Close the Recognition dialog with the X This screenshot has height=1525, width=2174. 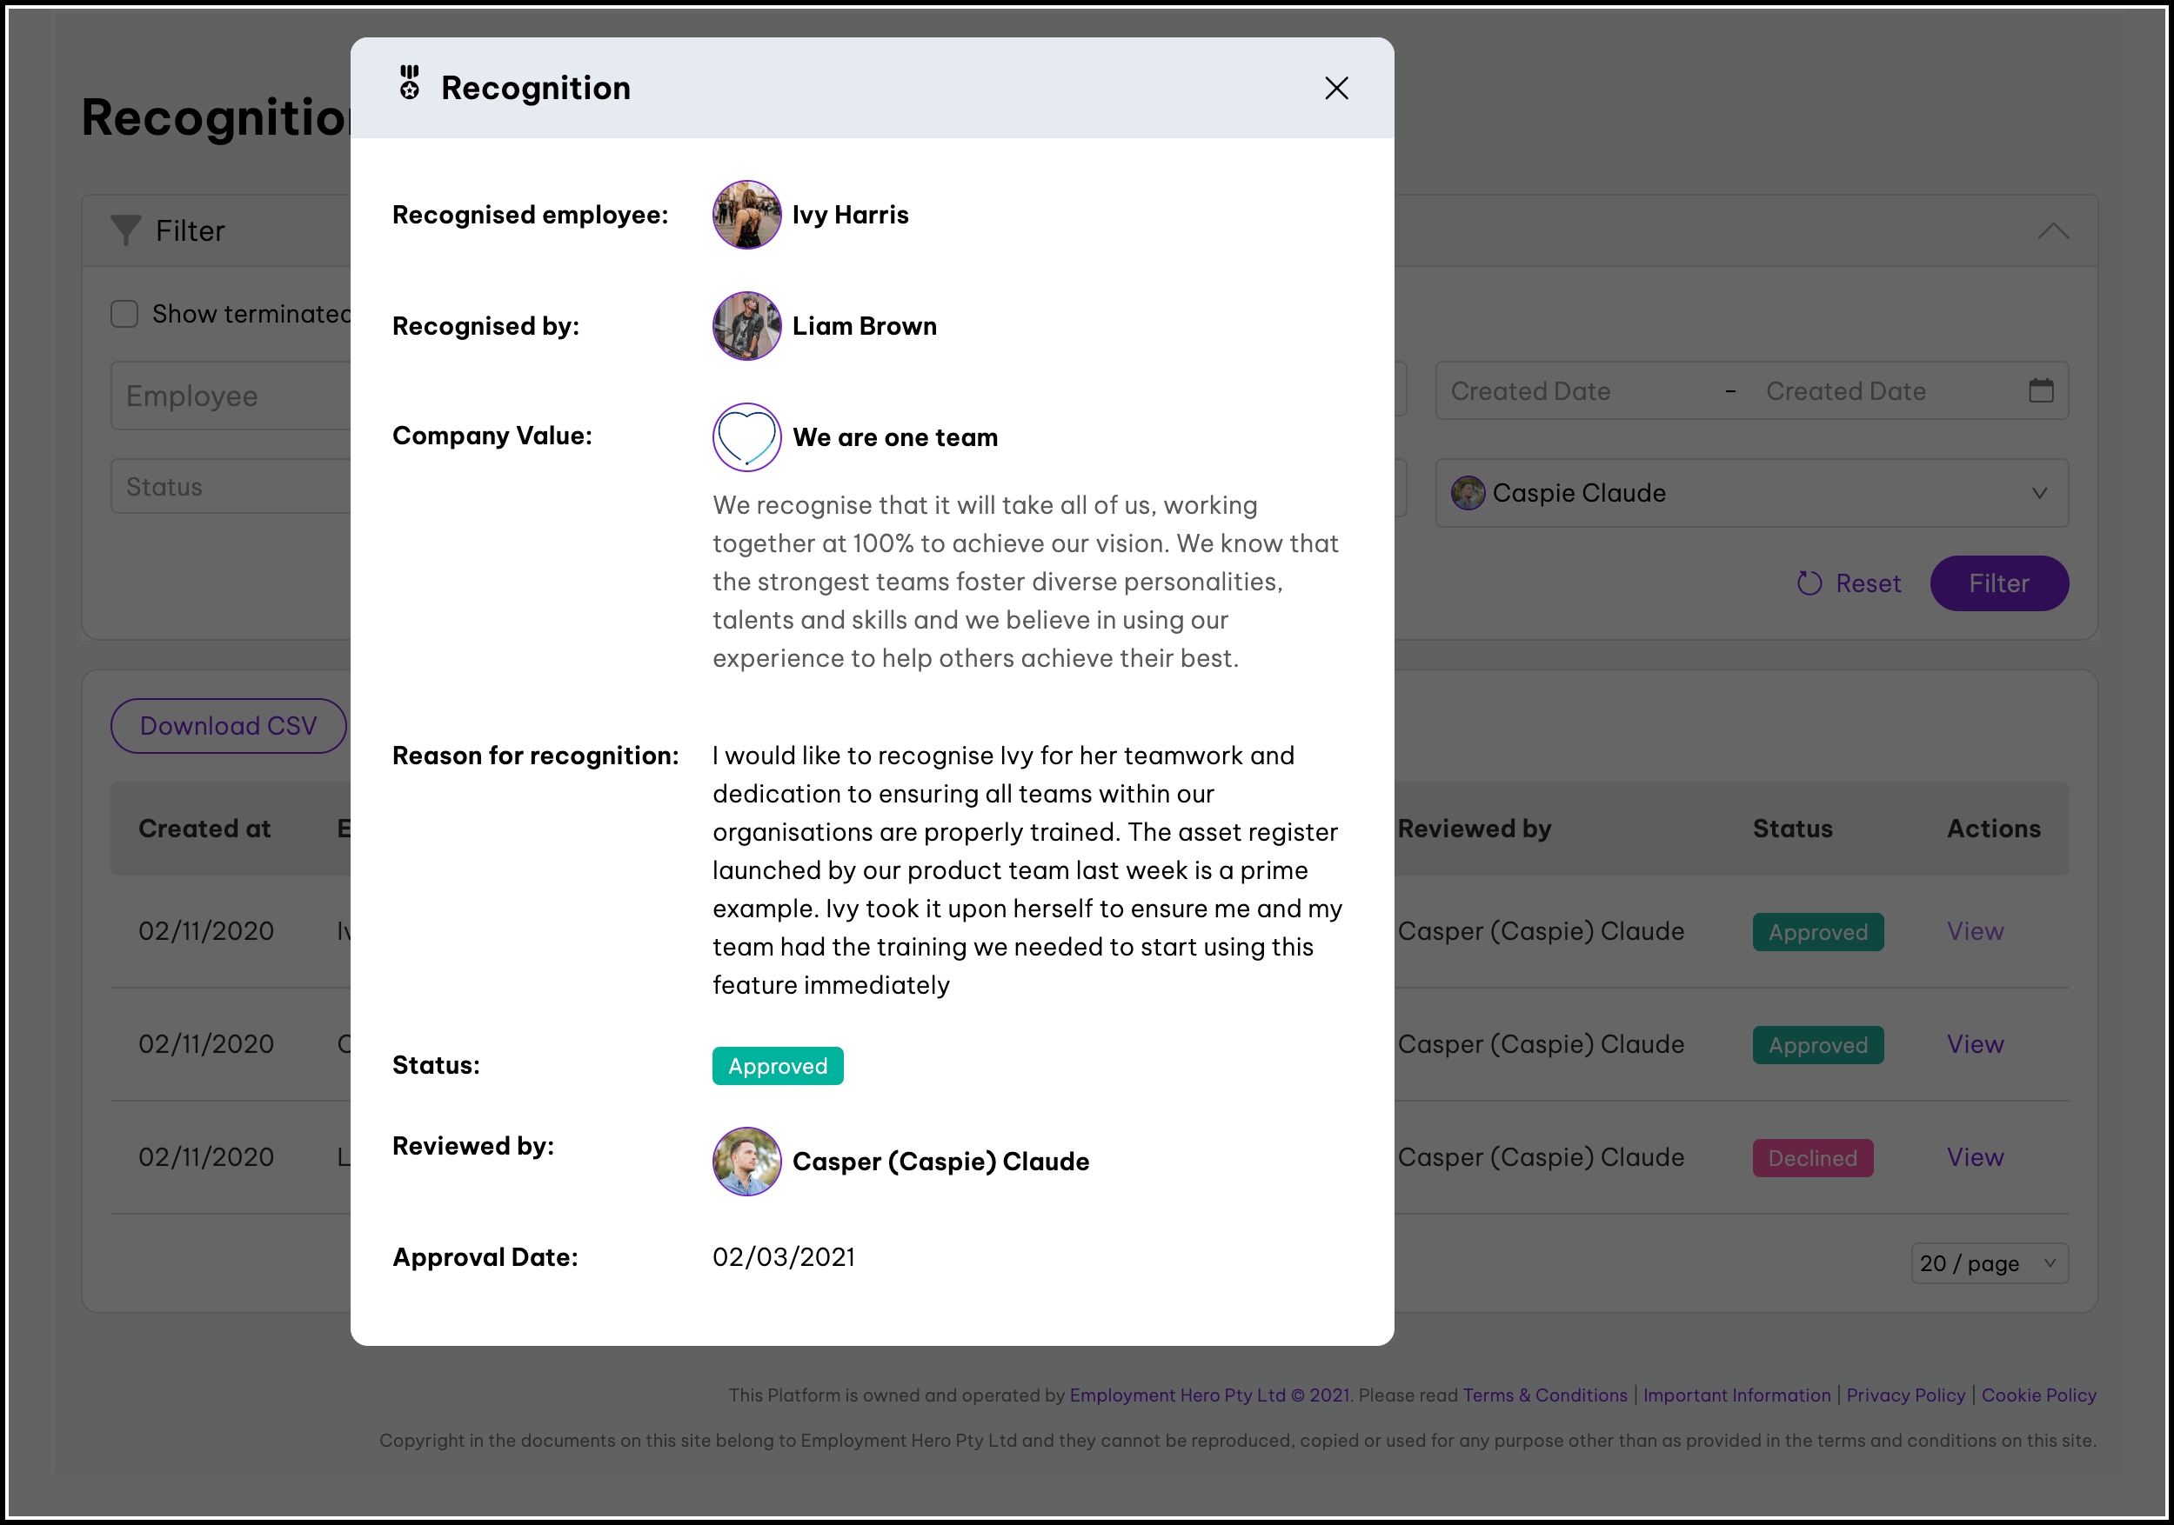[1336, 88]
